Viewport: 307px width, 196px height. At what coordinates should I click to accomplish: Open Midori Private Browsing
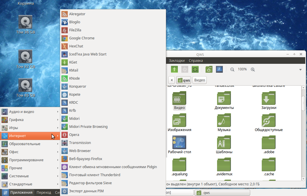[113, 127]
